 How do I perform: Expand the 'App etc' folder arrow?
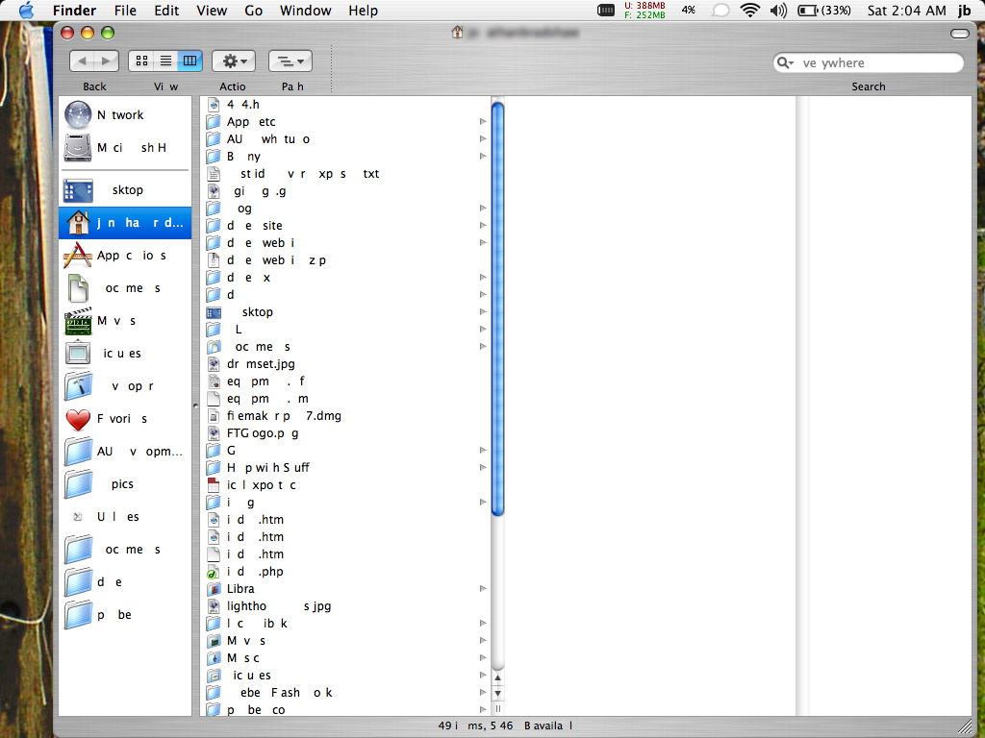point(483,121)
